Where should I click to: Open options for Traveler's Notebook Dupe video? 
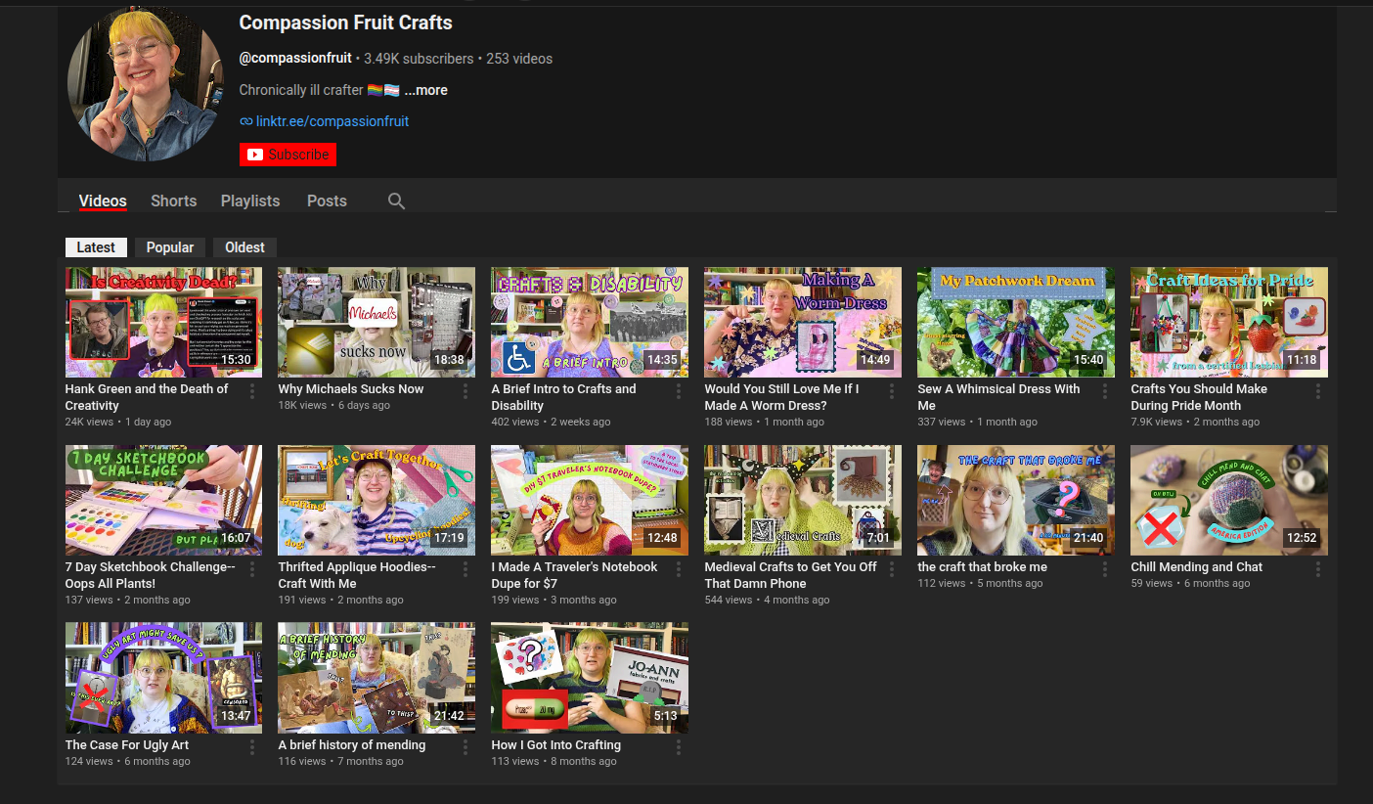[679, 569]
